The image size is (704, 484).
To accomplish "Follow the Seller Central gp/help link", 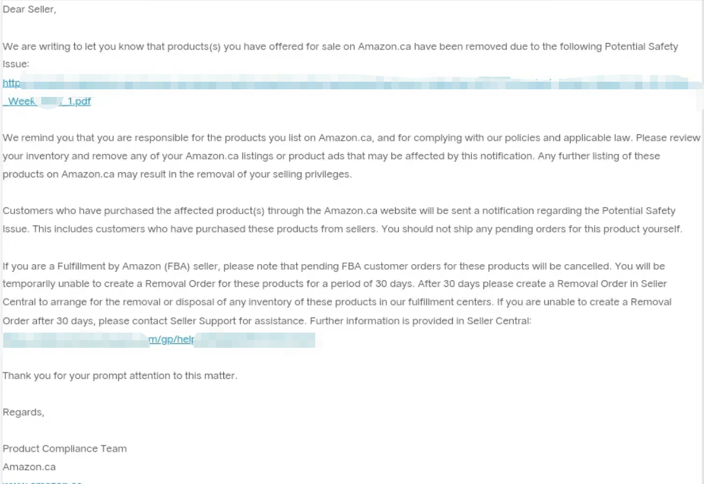I will tap(170, 340).
